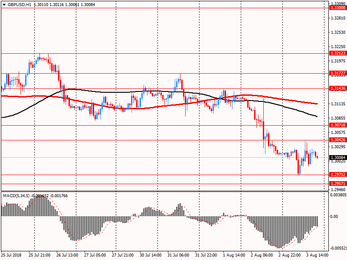Click the MACD(5,34,5) indicator label
The image size is (347, 260).
pos(16,196)
